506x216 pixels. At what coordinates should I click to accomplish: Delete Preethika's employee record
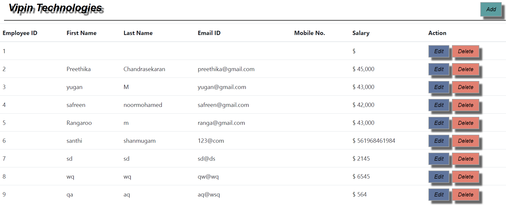(x=465, y=69)
